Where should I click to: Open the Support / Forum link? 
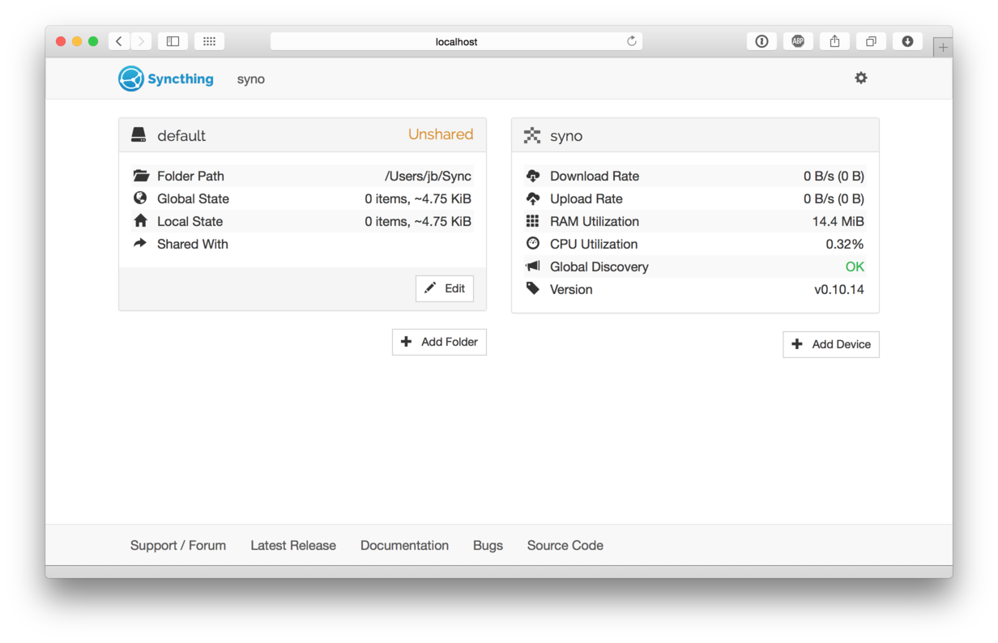(x=178, y=545)
